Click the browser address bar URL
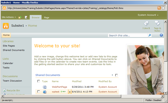 (65, 8)
